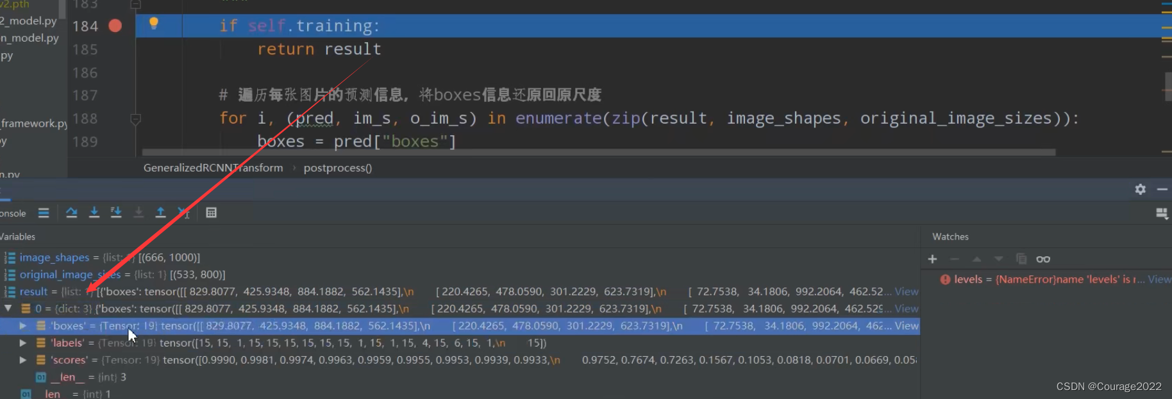
Task: Open the debug panel settings gear
Action: point(1140,189)
